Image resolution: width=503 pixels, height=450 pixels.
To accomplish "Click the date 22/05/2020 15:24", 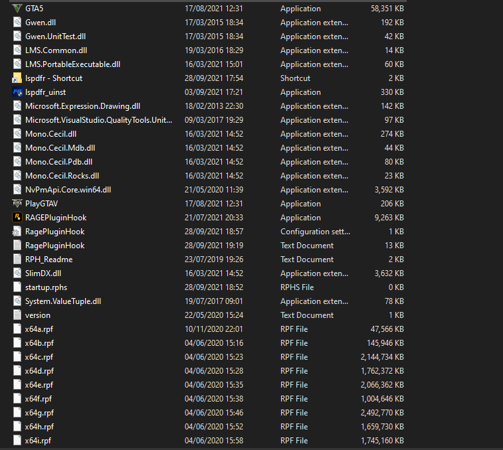I will (214, 315).
